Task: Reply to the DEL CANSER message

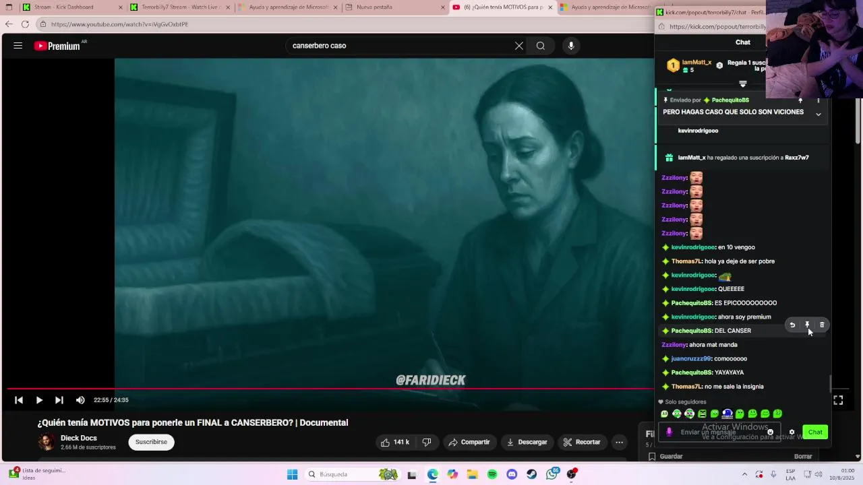Action: [x=792, y=325]
